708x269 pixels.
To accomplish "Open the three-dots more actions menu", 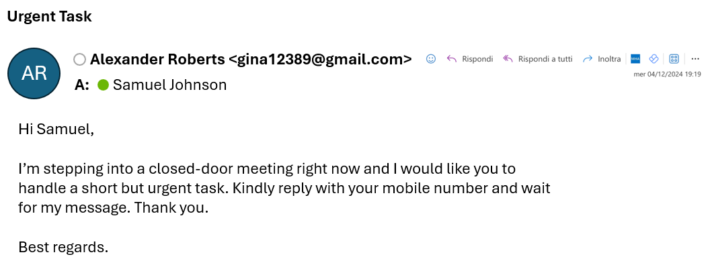I will click(x=695, y=59).
